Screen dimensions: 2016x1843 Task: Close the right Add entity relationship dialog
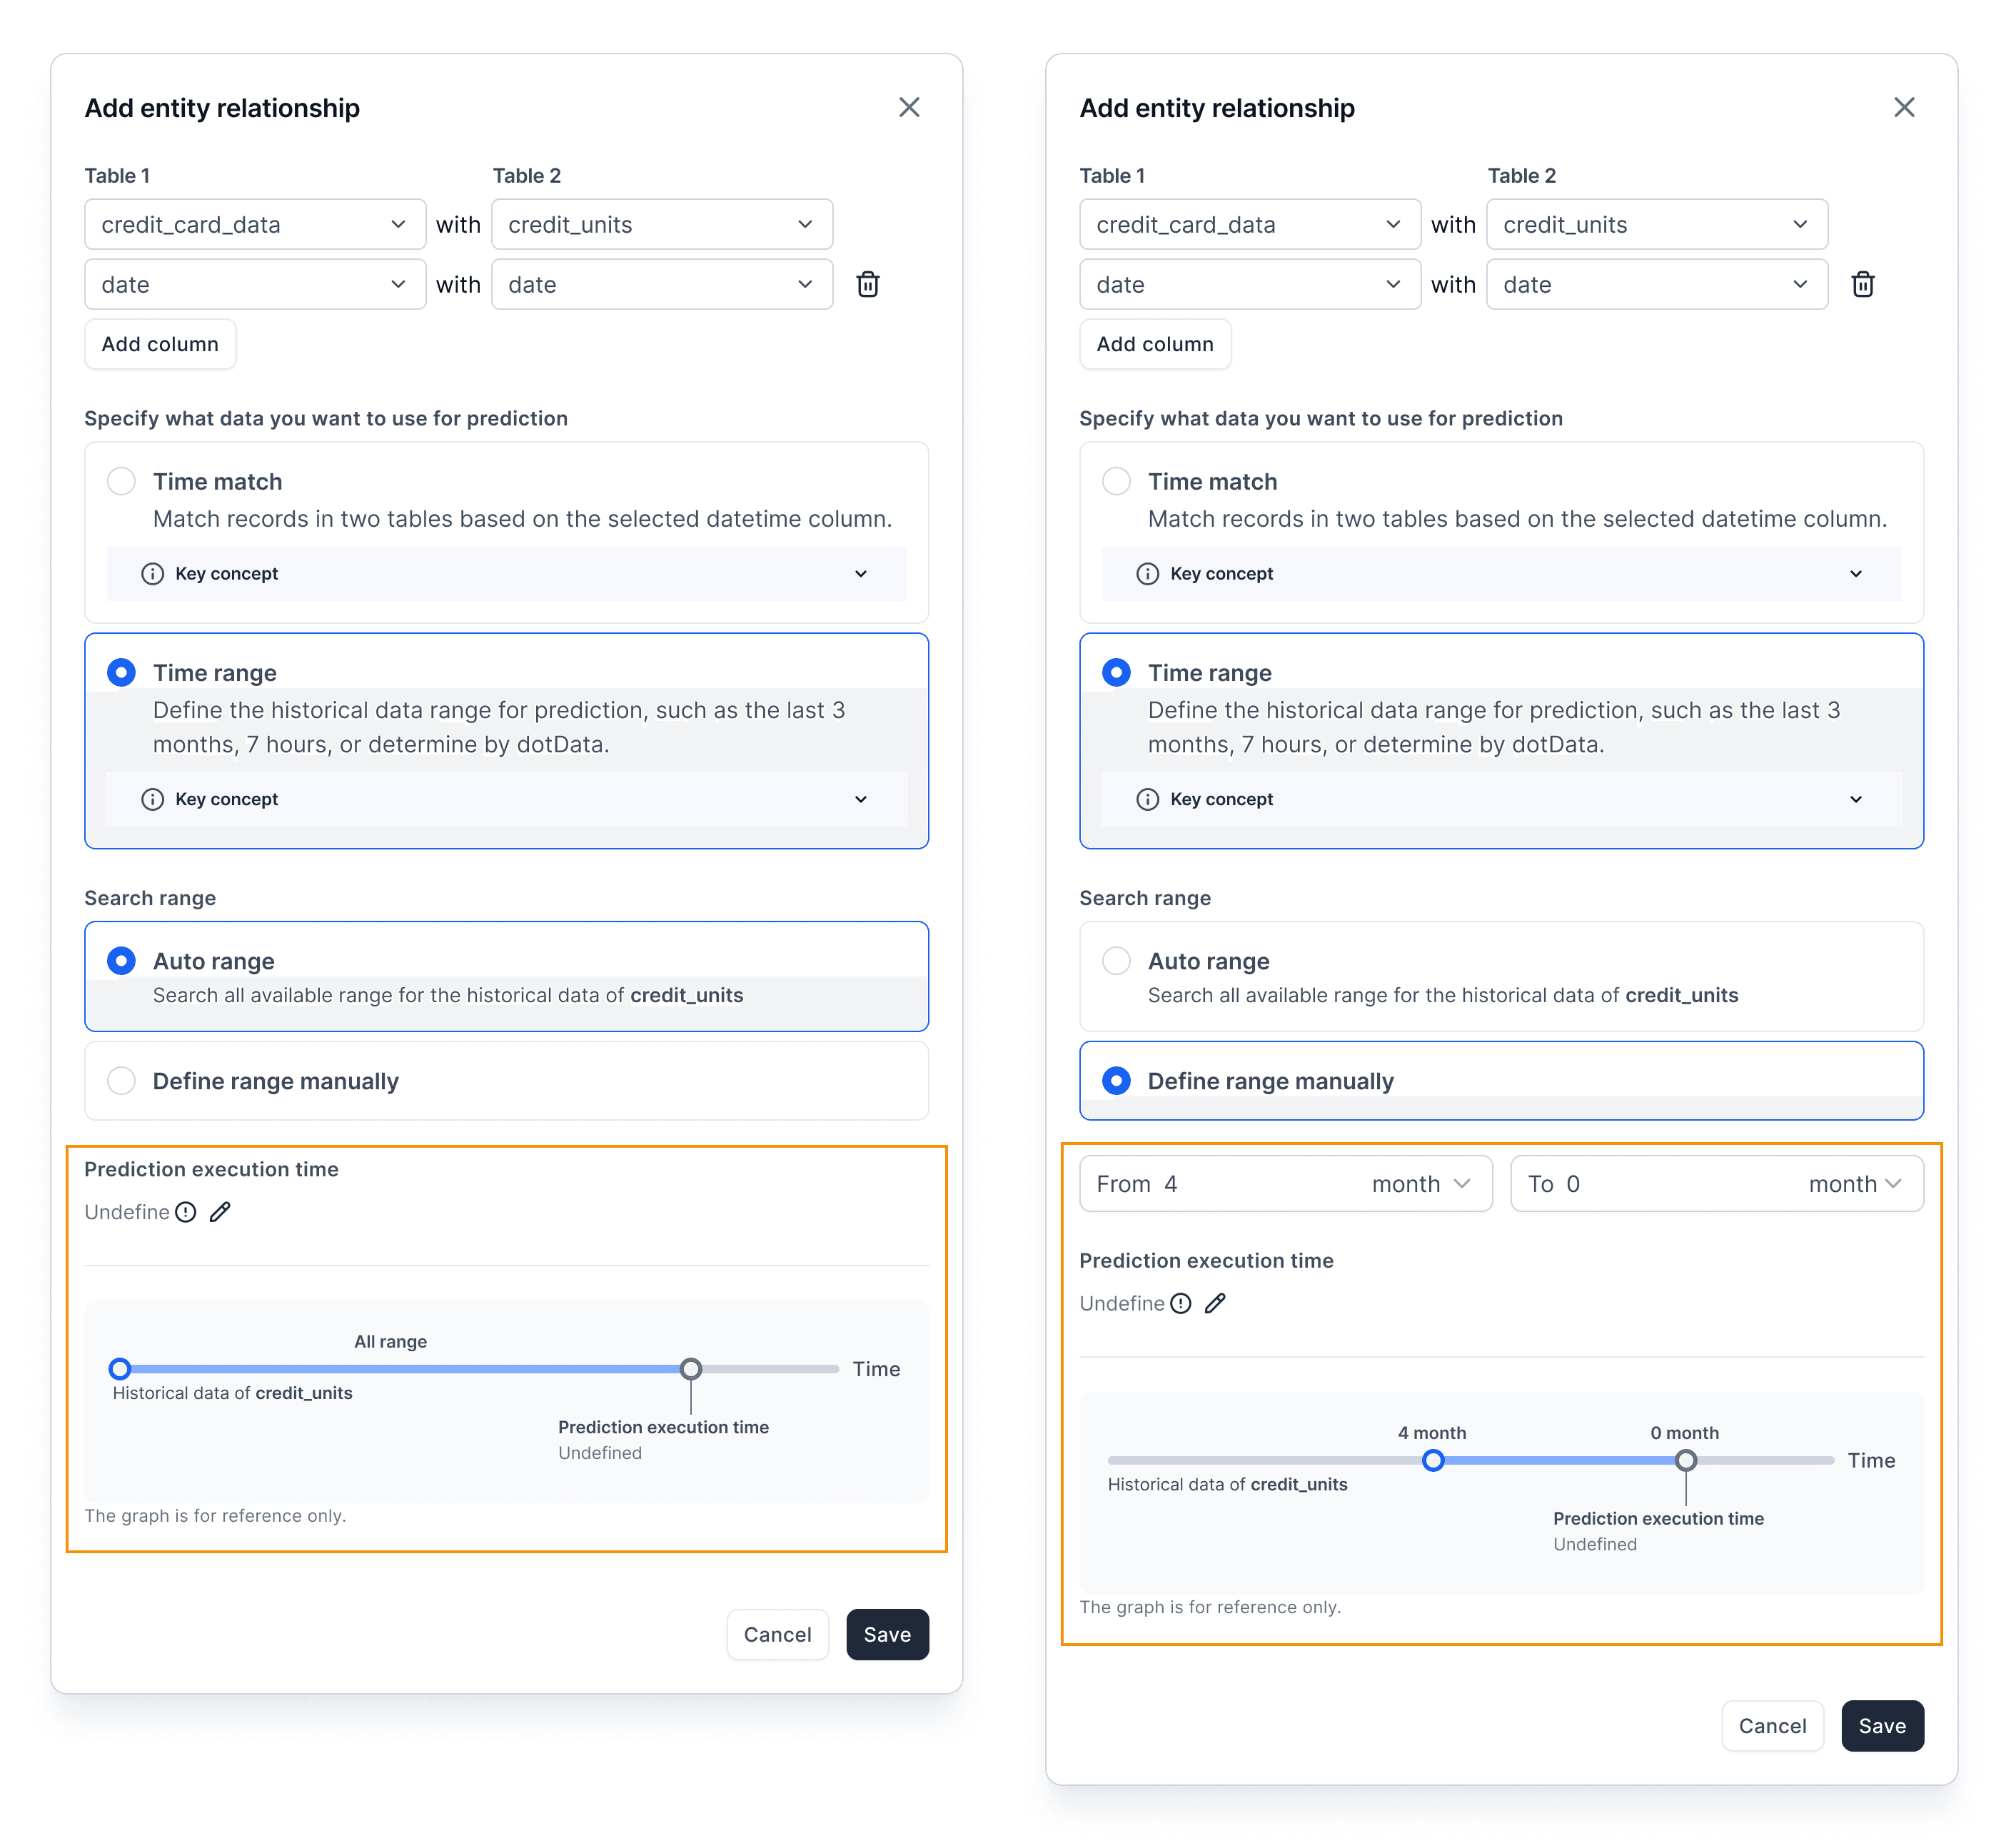[x=1903, y=107]
